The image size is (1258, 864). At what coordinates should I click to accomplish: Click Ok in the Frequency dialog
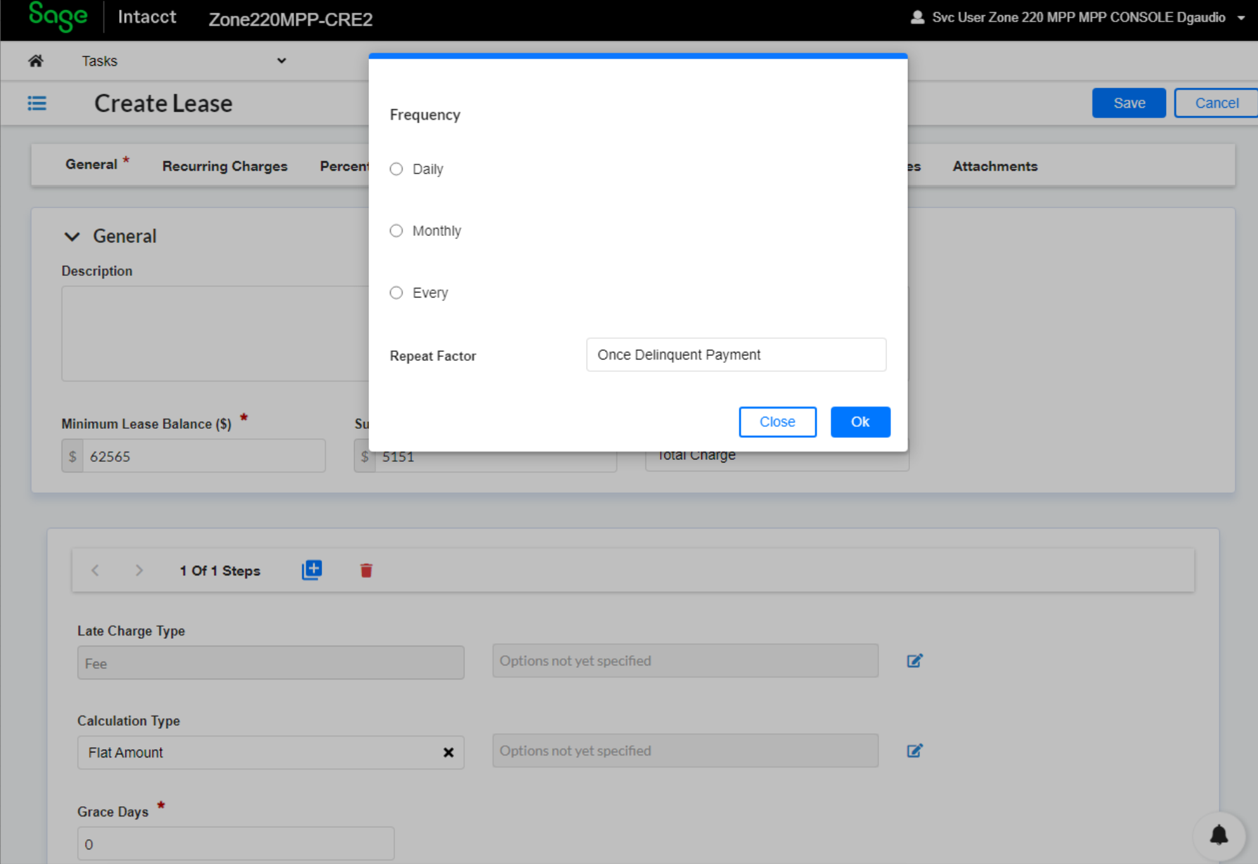pos(860,422)
